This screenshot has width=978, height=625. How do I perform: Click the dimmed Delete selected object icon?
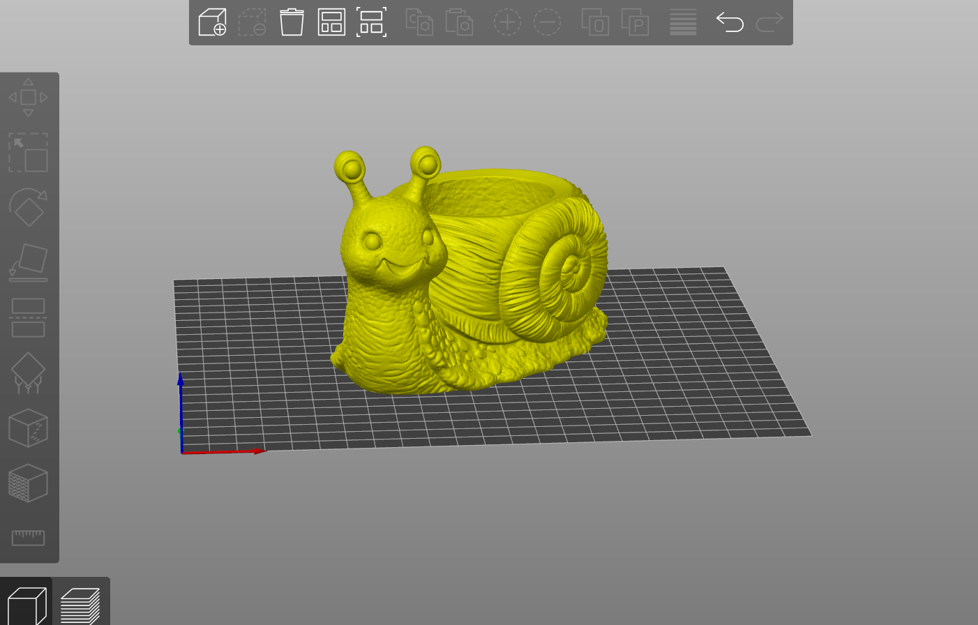252,22
